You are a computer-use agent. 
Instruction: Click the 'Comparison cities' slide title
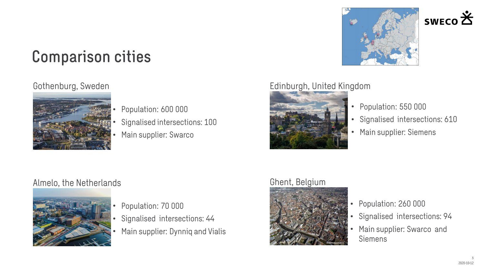point(91,57)
